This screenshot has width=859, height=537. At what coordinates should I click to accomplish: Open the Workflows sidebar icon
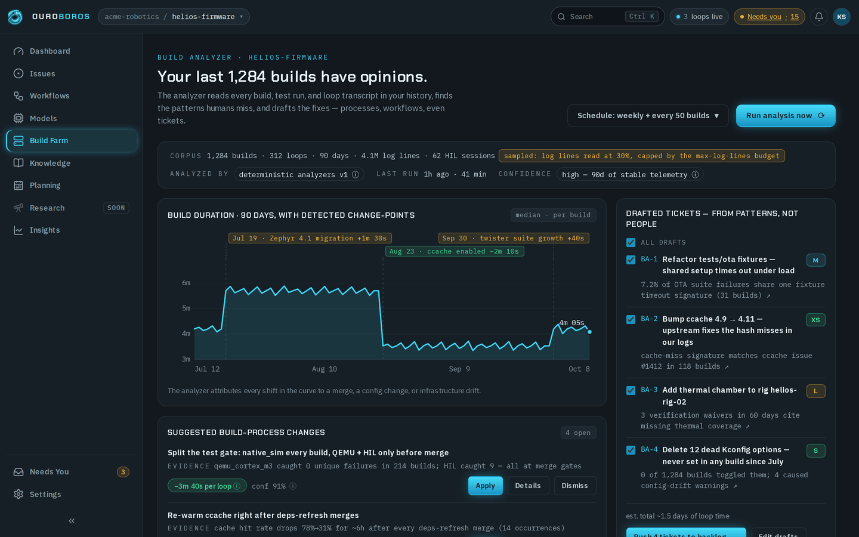coord(18,96)
